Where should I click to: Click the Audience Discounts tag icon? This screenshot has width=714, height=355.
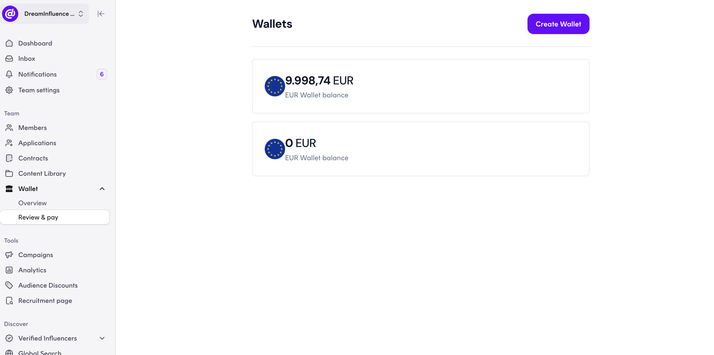pyautogui.click(x=9, y=285)
